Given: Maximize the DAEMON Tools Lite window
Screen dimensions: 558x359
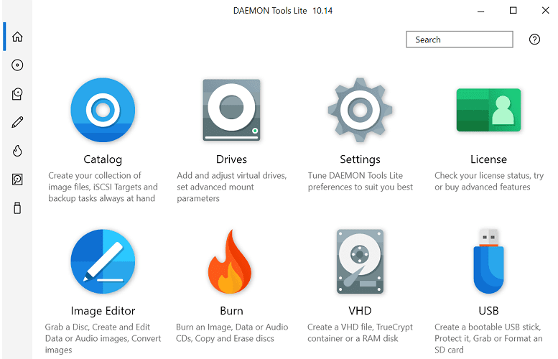Looking at the screenshot, I should point(513,10).
